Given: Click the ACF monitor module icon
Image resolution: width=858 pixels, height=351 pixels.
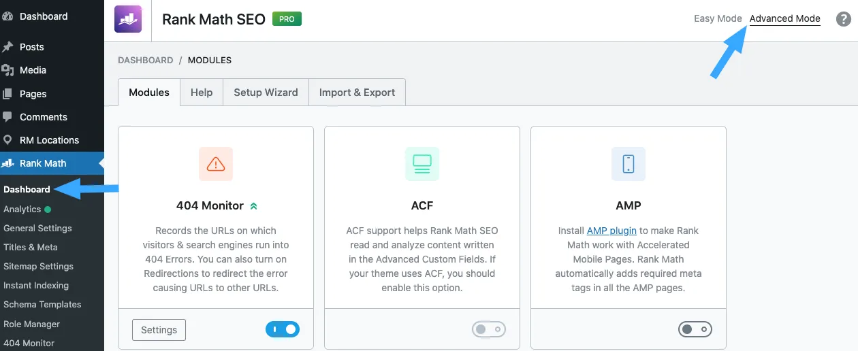Looking at the screenshot, I should pos(422,164).
